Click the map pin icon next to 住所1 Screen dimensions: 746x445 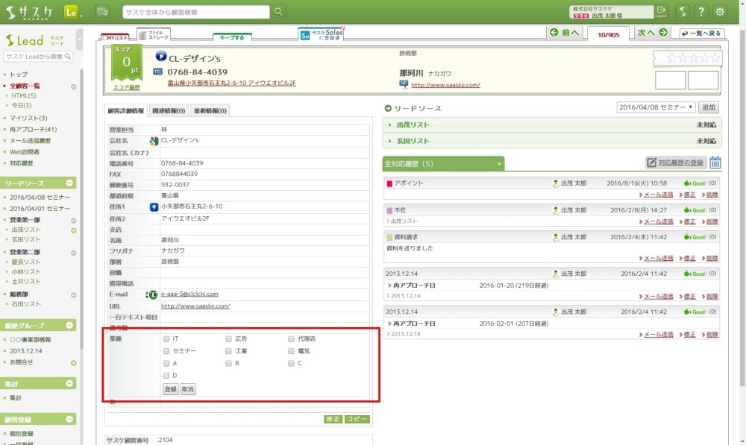(154, 206)
